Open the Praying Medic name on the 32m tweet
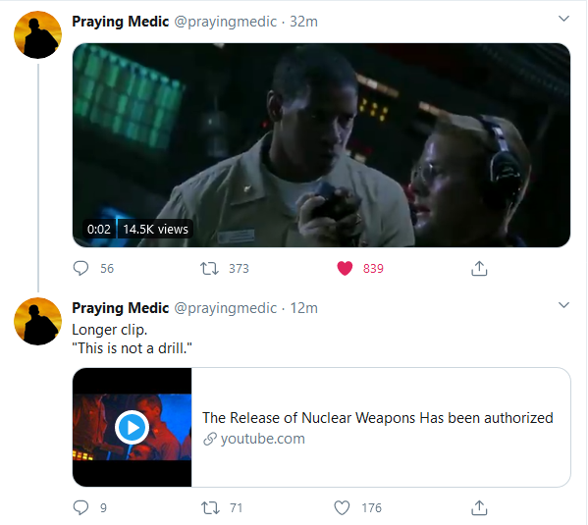 [121, 22]
